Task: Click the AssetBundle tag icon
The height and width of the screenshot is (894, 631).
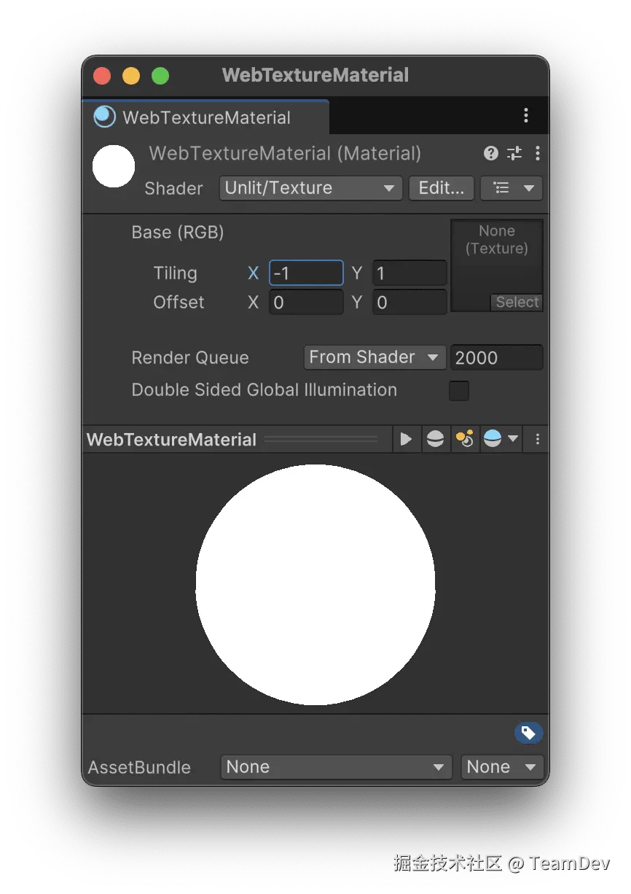Action: coord(529,733)
